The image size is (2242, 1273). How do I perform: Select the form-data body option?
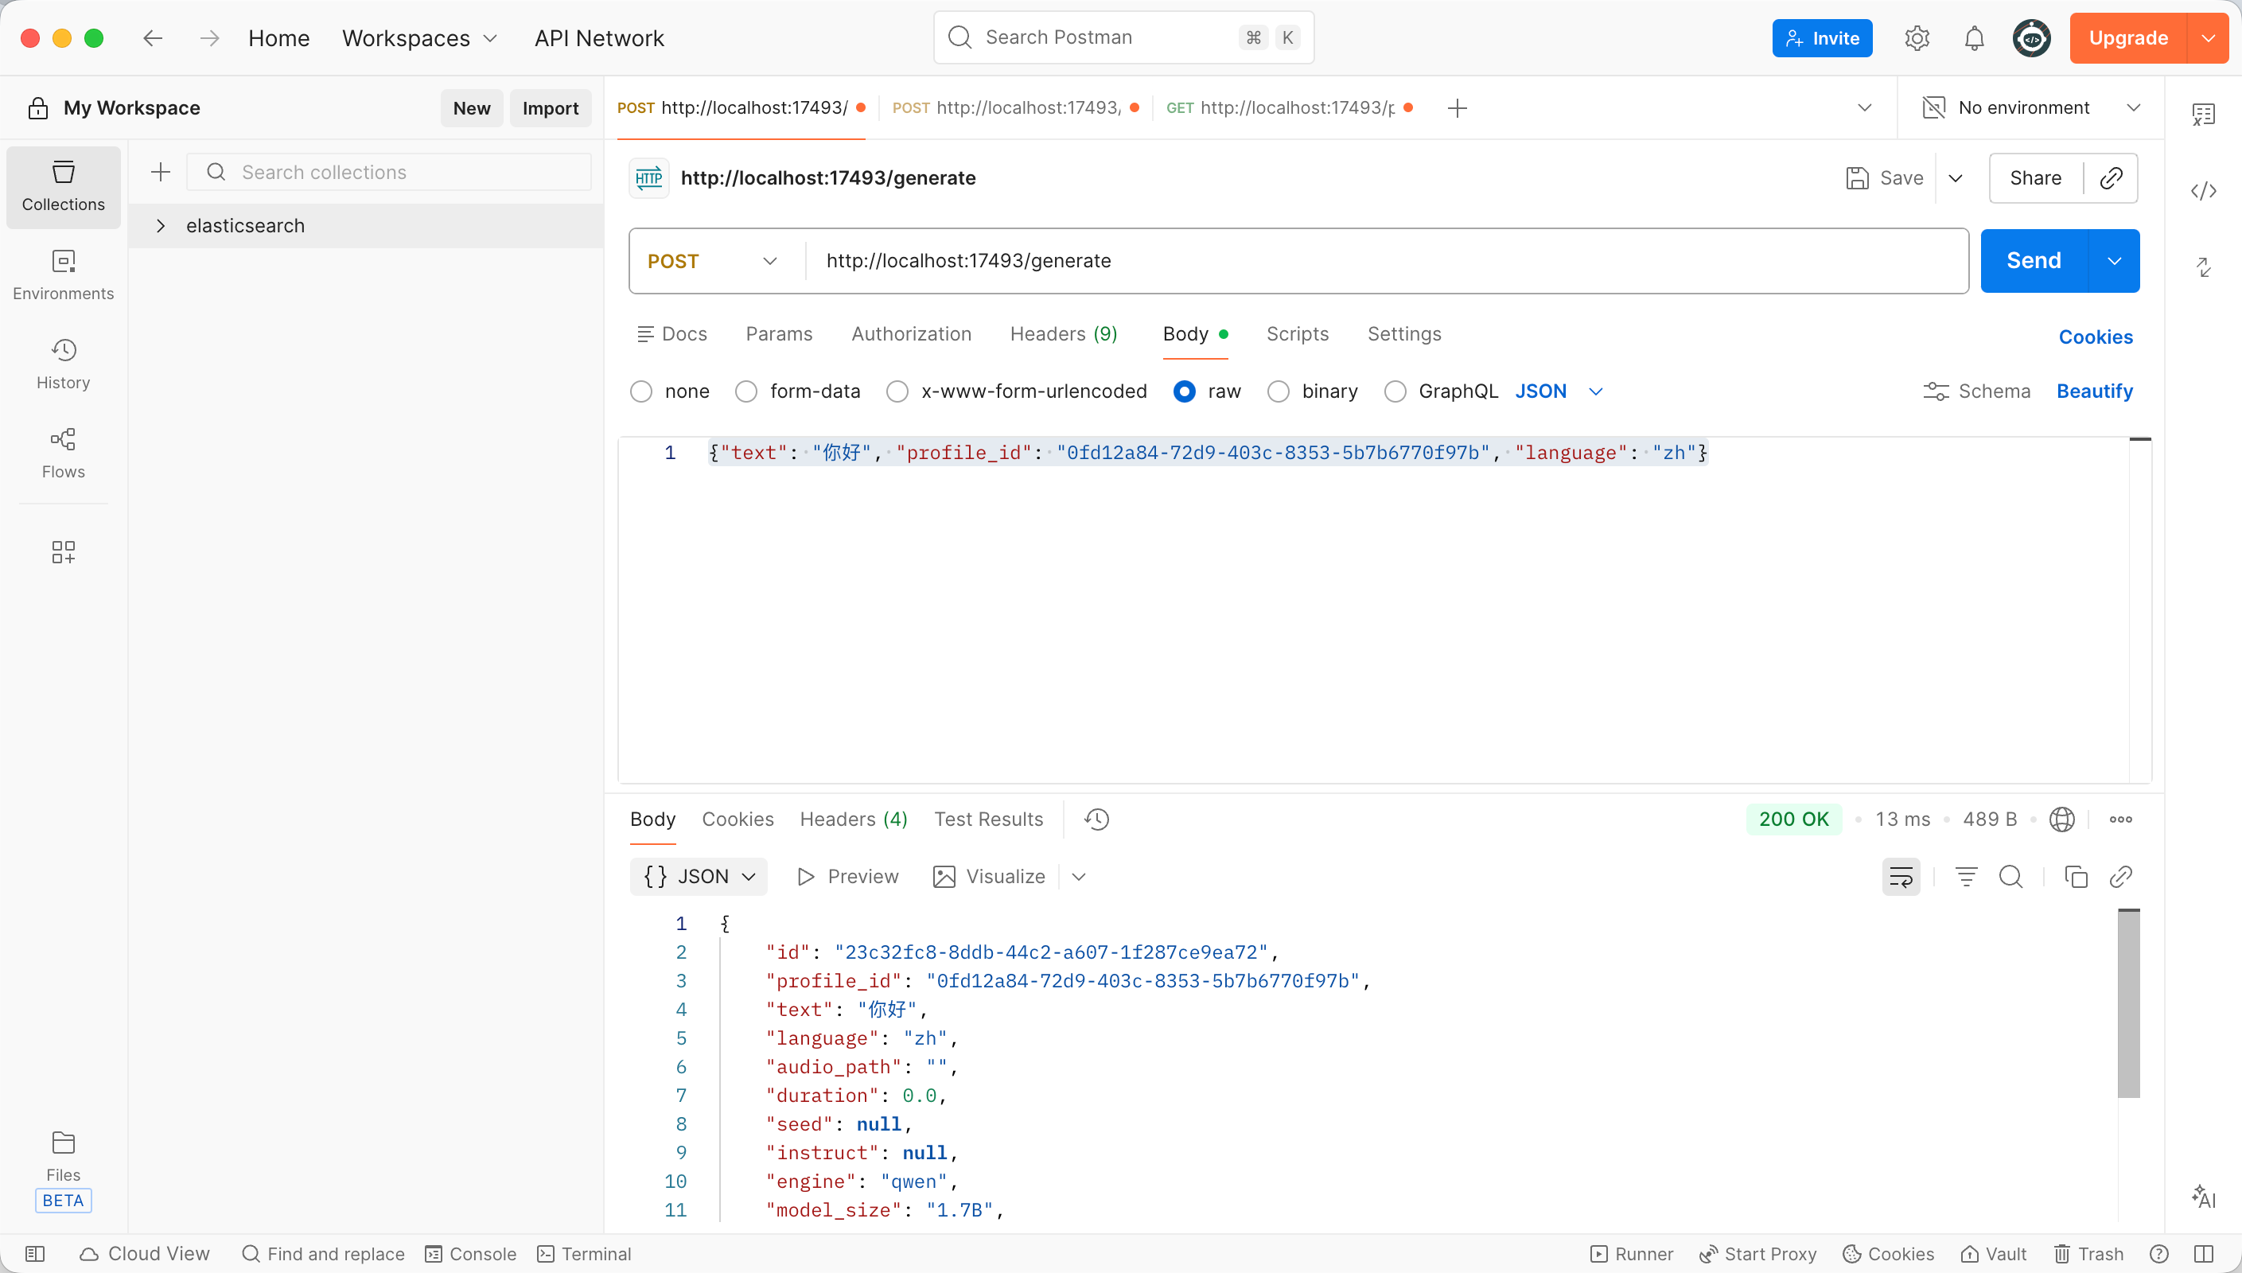pos(745,391)
